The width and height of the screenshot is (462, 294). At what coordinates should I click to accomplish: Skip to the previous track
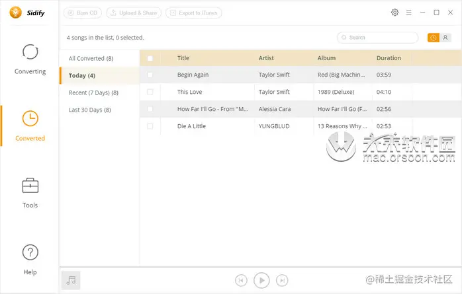241,281
